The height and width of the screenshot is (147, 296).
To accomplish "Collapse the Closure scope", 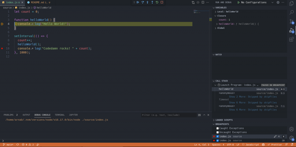I will pyautogui.click(x=216, y=16).
